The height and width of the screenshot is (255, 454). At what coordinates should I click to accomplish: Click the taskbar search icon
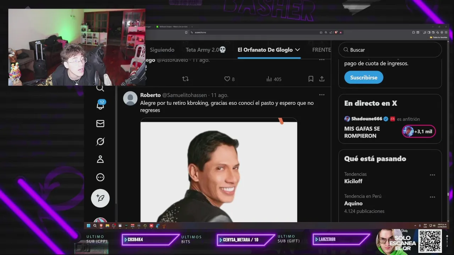[x=95, y=226]
